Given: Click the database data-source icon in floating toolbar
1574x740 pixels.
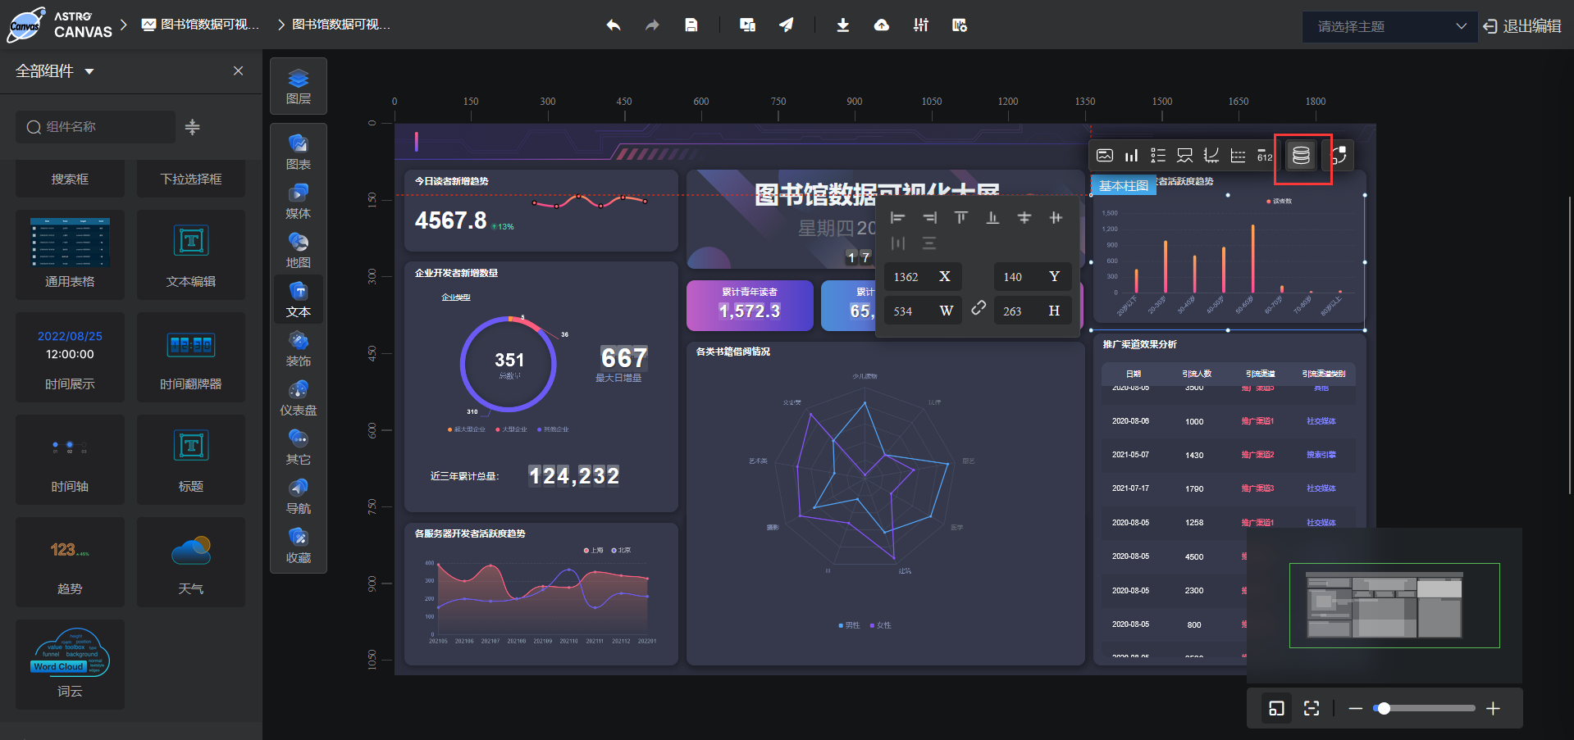Looking at the screenshot, I should click(x=1301, y=155).
